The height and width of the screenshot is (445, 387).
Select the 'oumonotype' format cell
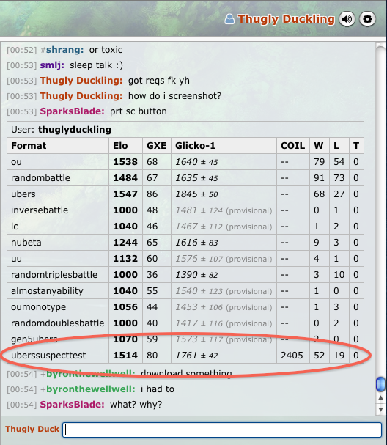pos(58,307)
